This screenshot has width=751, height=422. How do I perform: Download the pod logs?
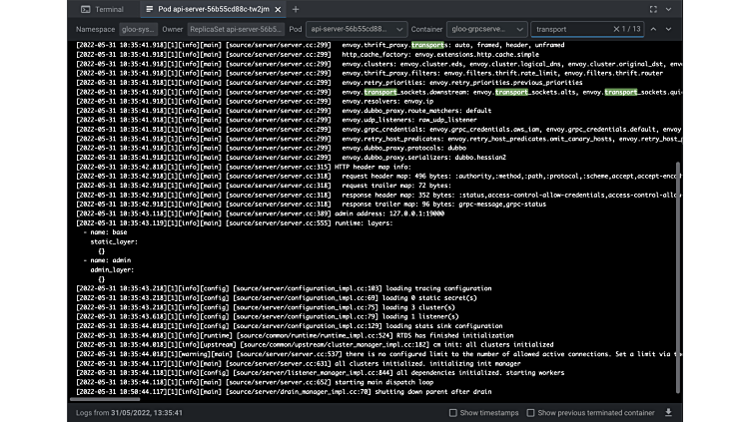click(668, 412)
